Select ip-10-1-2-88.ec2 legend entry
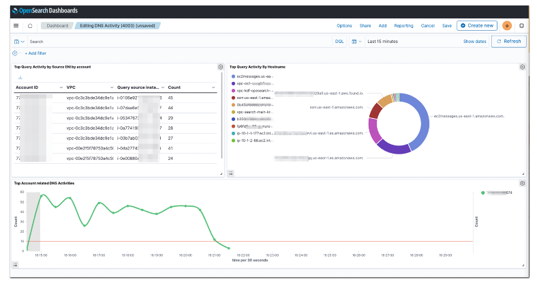This screenshot has height=284, width=537. click(x=252, y=141)
